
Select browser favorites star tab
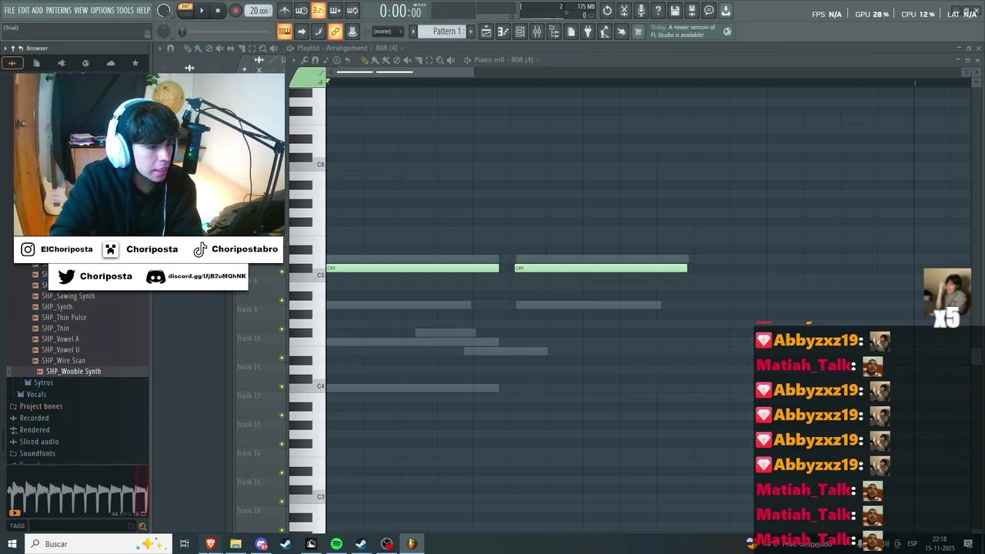tap(135, 63)
